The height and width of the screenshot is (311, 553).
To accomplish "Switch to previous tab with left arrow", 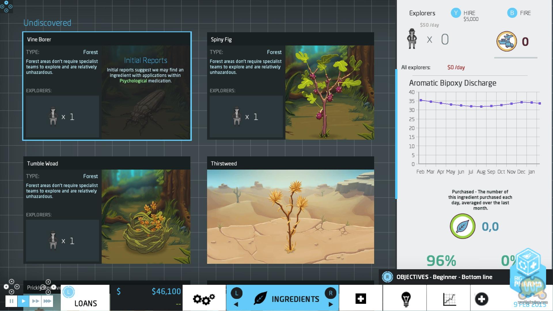I will point(236,304).
